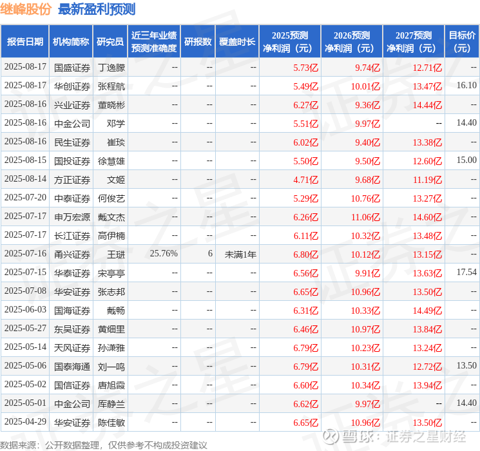Viewport: 480px width, 451px height.
Task: Click the 长江证券 institution cell
Action: [x=72, y=236]
